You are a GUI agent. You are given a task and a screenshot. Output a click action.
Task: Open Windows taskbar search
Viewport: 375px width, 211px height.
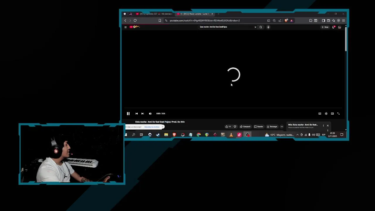pos(134,135)
